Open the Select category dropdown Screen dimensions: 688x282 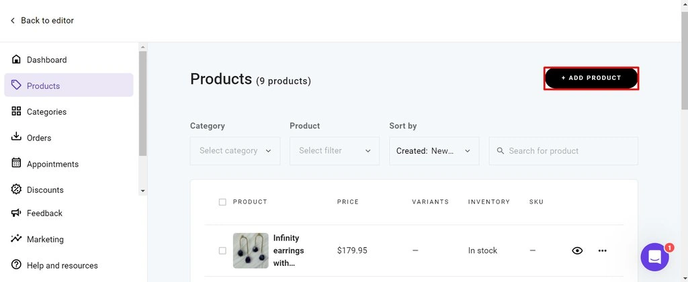tap(235, 151)
